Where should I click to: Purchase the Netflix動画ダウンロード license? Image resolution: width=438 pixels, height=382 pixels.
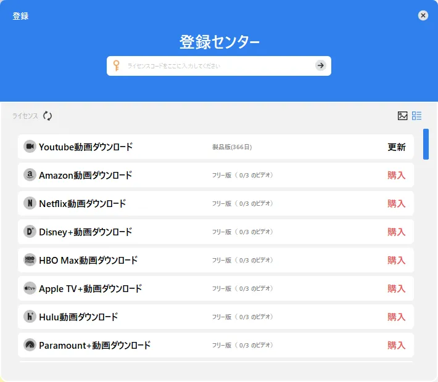point(396,203)
